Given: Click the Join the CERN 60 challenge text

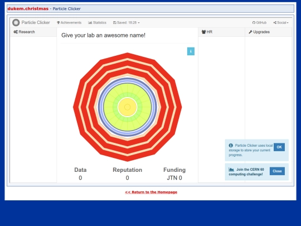Looking at the screenshot, I should [x=246, y=172].
